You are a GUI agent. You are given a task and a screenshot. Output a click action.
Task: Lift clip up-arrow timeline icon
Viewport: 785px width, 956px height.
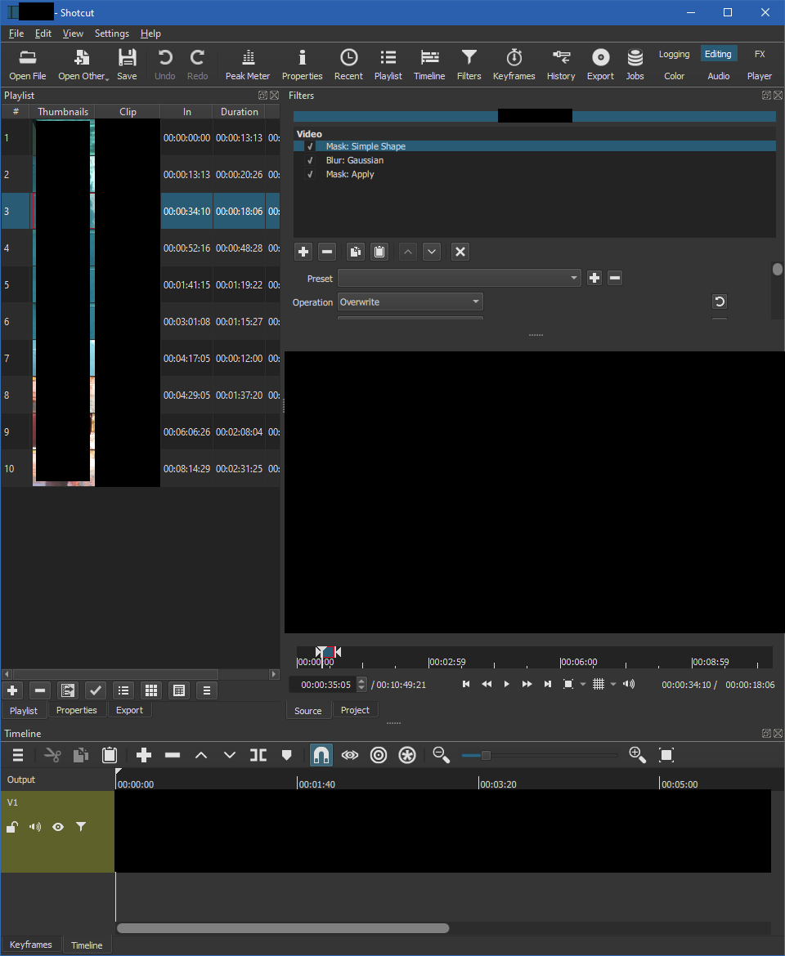pyautogui.click(x=201, y=756)
